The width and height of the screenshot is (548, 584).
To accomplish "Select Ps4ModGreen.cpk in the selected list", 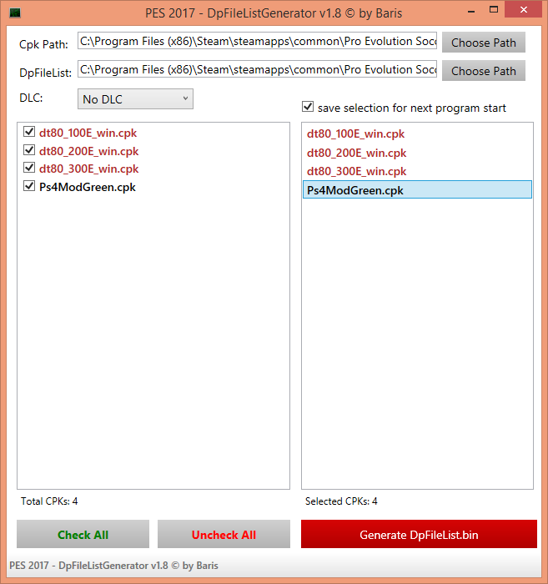I will click(x=417, y=190).
